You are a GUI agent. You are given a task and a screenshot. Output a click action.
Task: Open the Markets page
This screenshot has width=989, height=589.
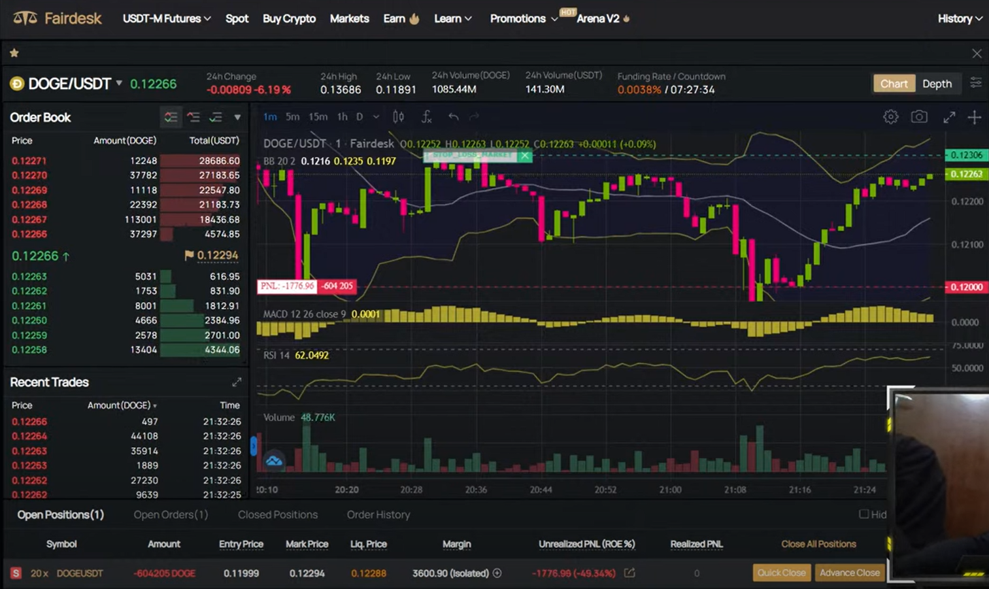(349, 18)
